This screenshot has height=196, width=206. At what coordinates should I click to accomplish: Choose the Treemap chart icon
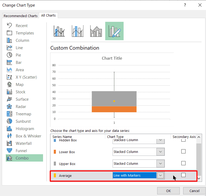(9, 114)
